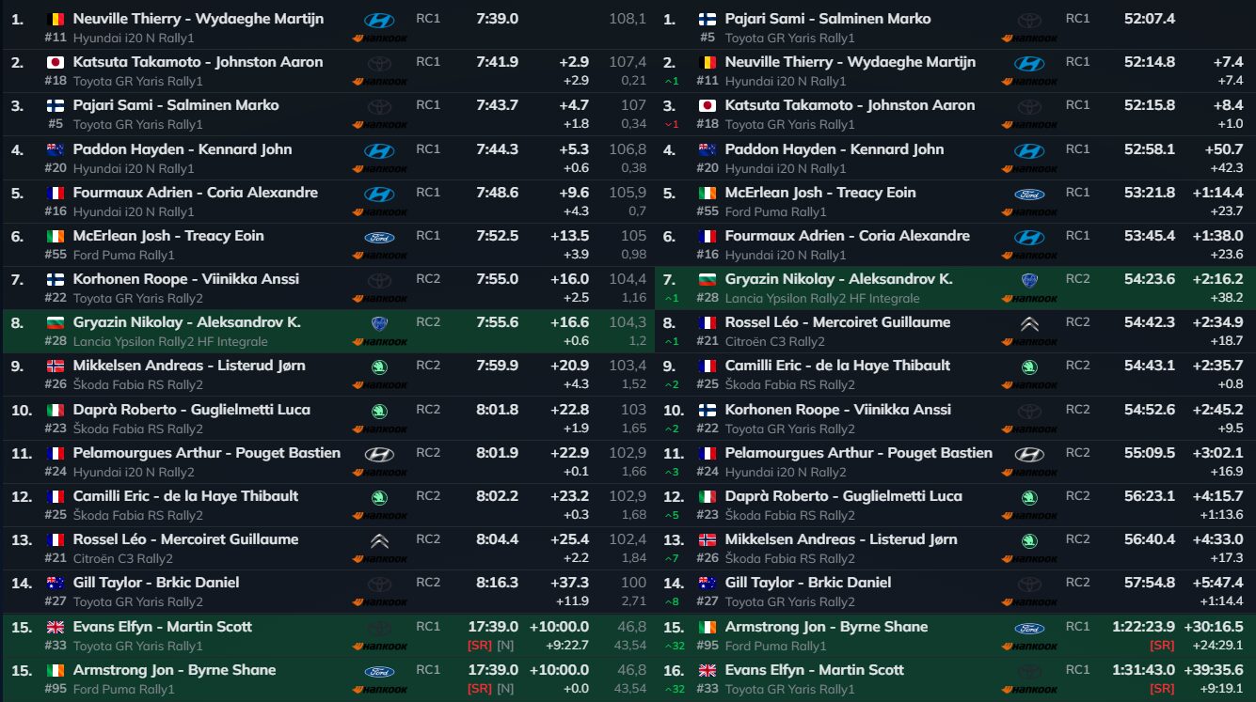Click the Toyota logo in the 8:16.3 row
Screen dimensions: 1256x702
(379, 584)
